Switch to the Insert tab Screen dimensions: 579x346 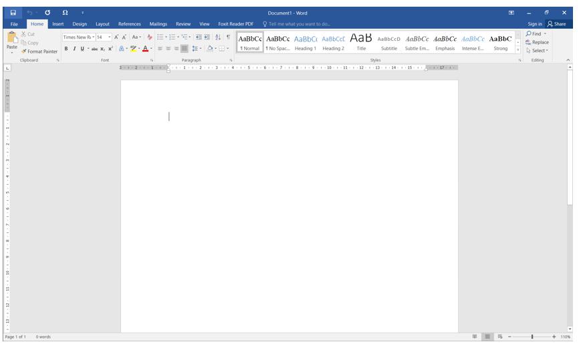click(x=58, y=24)
